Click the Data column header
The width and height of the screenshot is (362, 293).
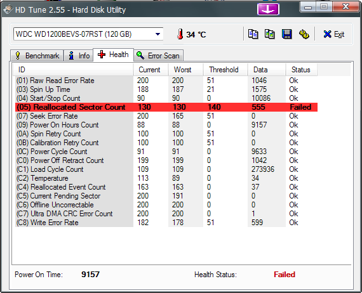[x=267, y=70]
